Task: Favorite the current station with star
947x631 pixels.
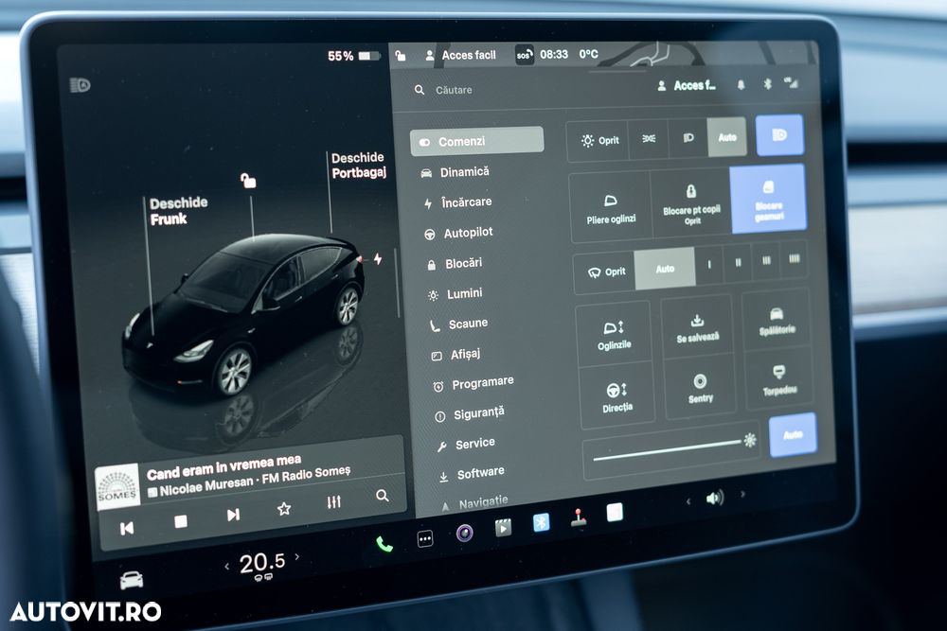Action: point(284,509)
